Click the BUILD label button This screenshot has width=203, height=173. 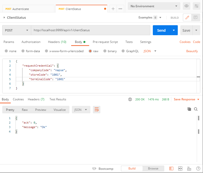(x=175, y=18)
